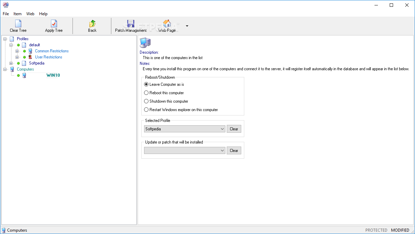Click the Common Restrictions computer icon
This screenshot has height=234, width=415.
(30, 51)
